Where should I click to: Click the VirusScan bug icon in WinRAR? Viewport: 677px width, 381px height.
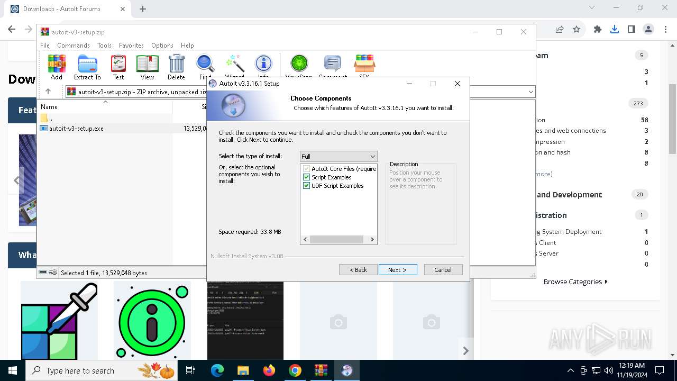point(299,66)
